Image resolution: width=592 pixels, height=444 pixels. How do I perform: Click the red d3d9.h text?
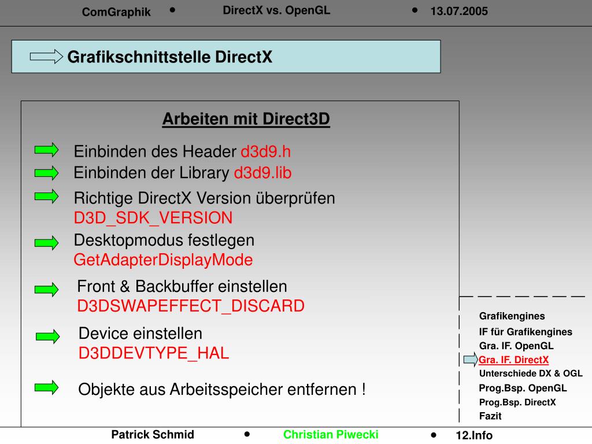click(266, 152)
